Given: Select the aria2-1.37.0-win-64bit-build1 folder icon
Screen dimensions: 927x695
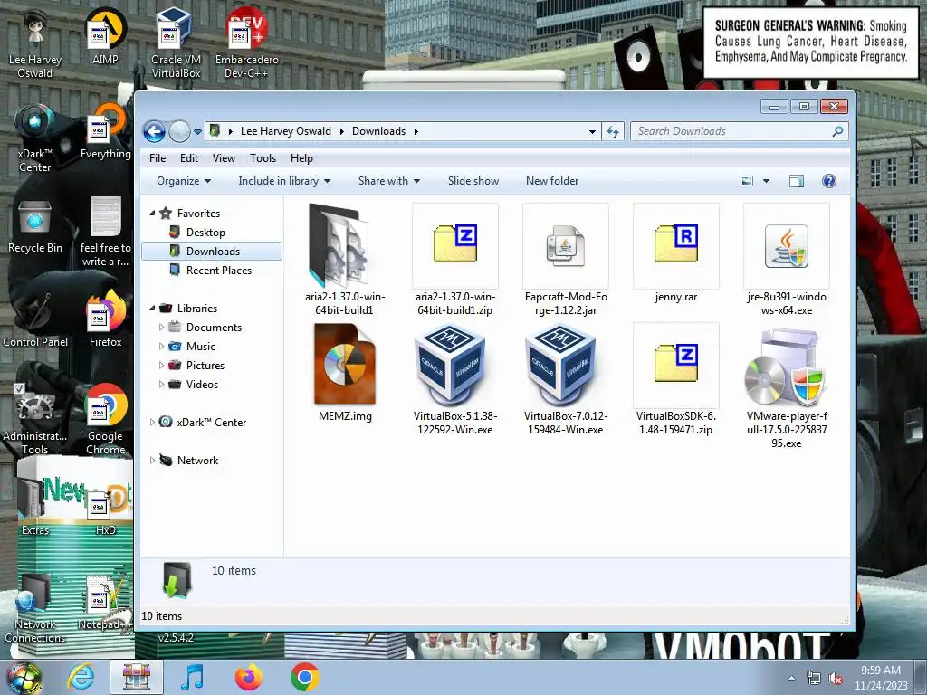Looking at the screenshot, I should click(x=339, y=245).
